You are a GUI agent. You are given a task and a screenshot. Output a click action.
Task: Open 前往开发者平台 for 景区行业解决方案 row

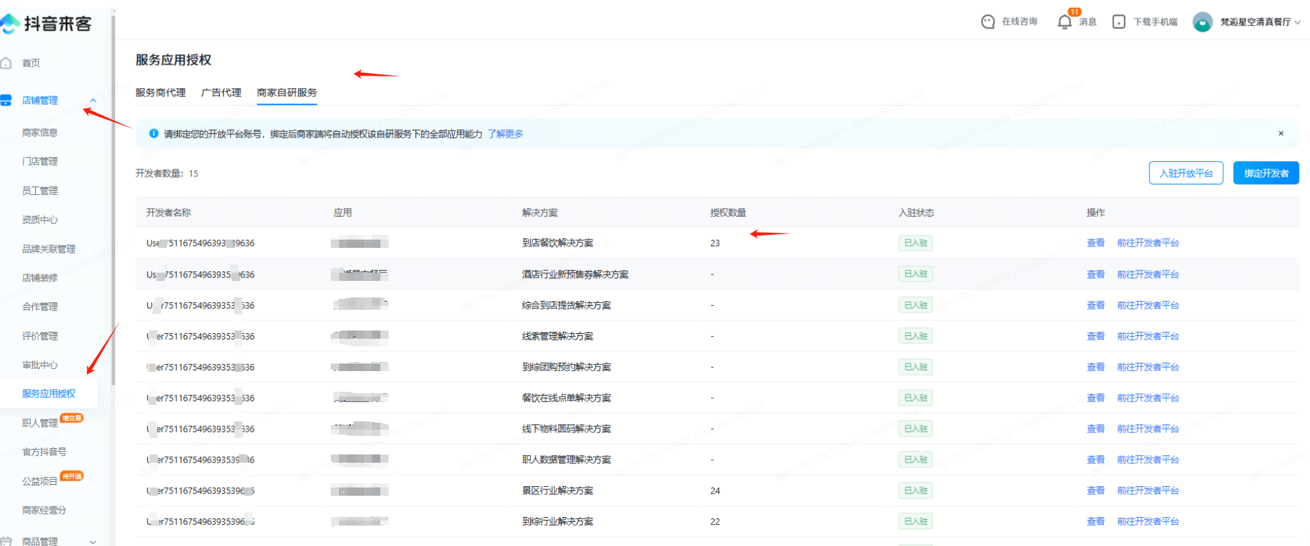(x=1147, y=491)
